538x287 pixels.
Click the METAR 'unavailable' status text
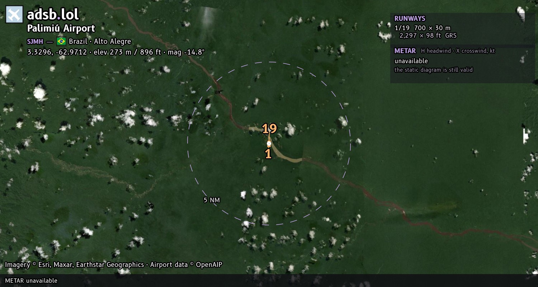pyautogui.click(x=411, y=61)
